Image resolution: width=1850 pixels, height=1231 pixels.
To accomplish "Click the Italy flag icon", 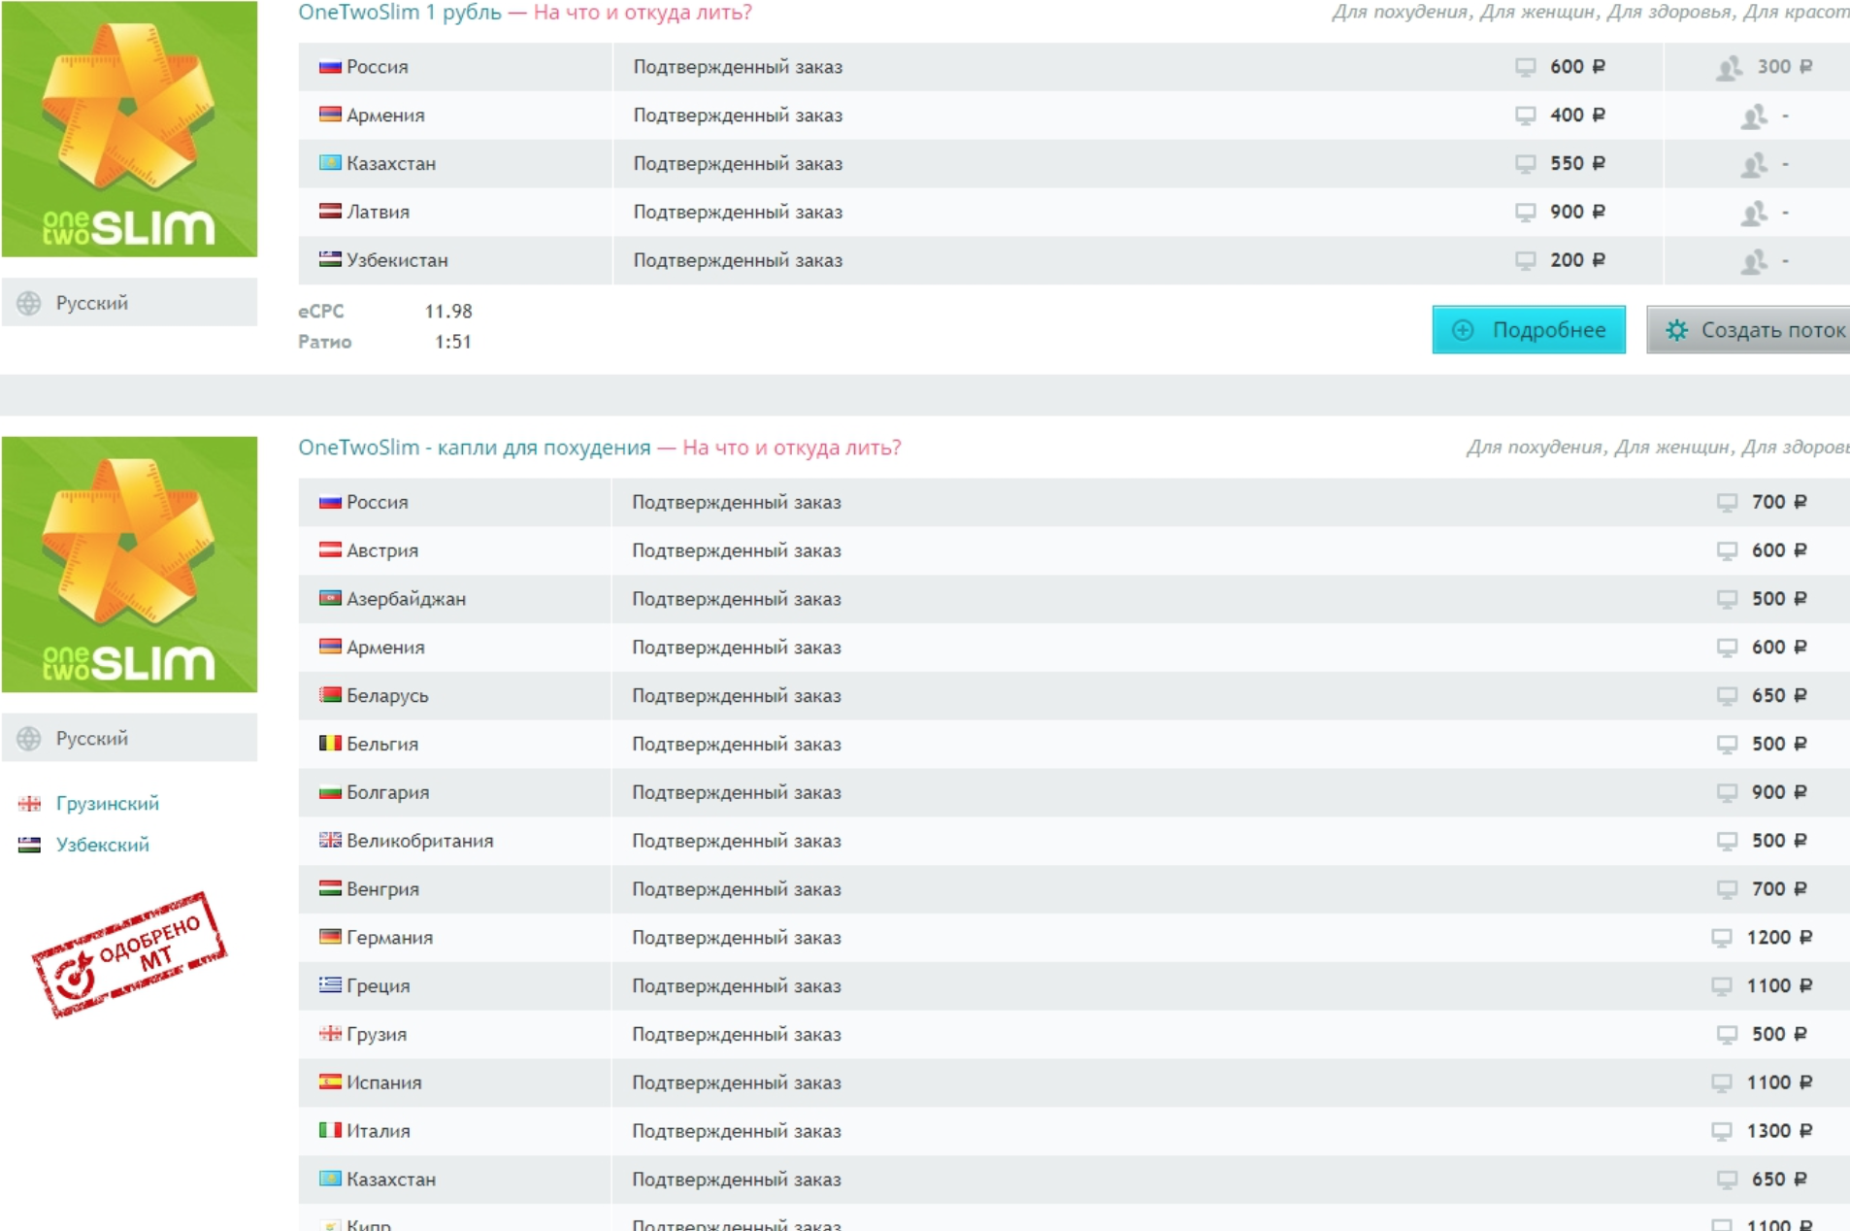I will 330,1130.
